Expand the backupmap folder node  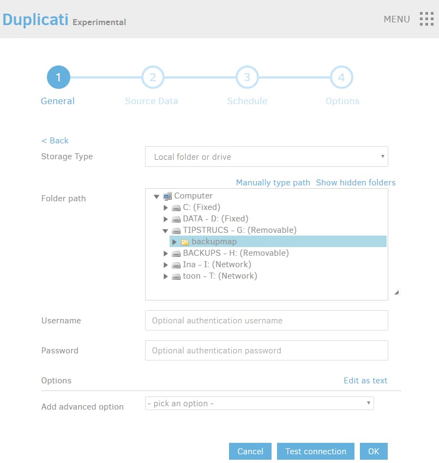[174, 242]
